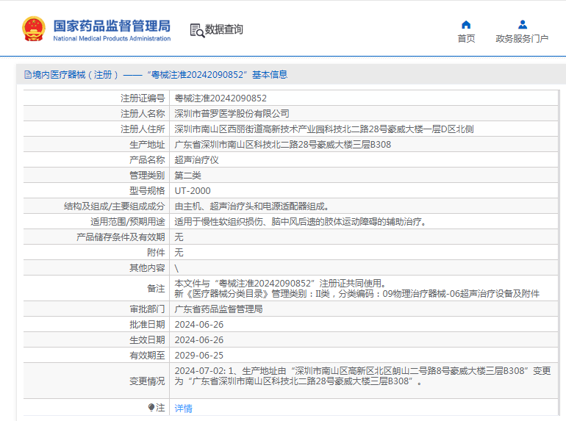Click change record dated 2024-07-02
The image size is (566, 421).
[363, 376]
